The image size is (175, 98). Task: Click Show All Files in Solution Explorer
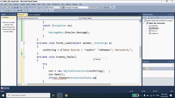pos(148,18)
